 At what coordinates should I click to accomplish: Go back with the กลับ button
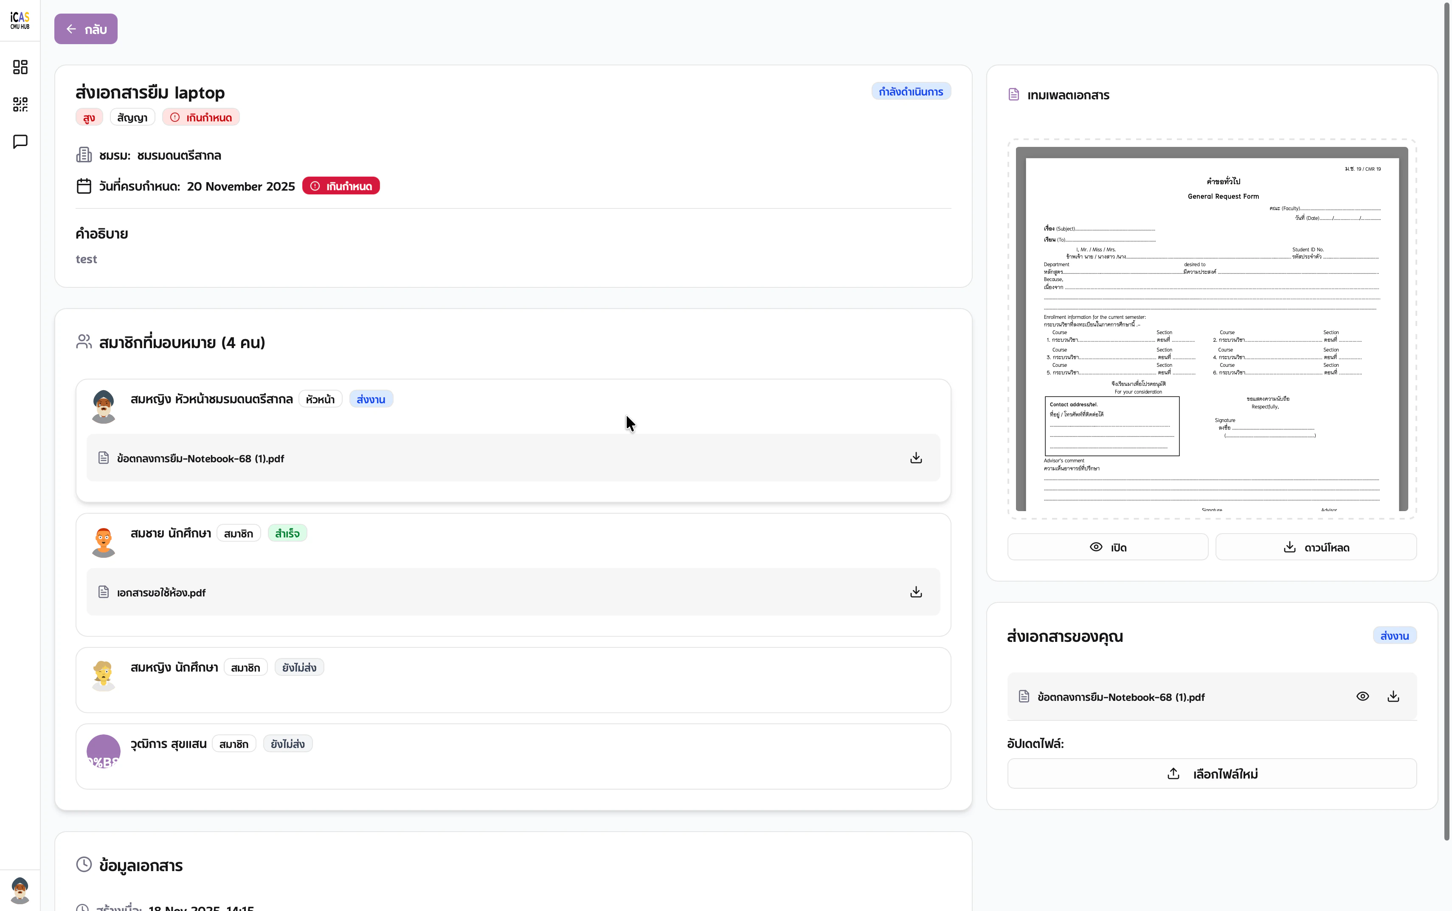[86, 29]
